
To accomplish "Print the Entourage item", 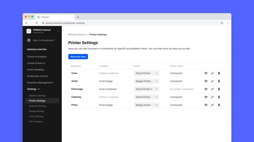I will [x=206, y=89].
